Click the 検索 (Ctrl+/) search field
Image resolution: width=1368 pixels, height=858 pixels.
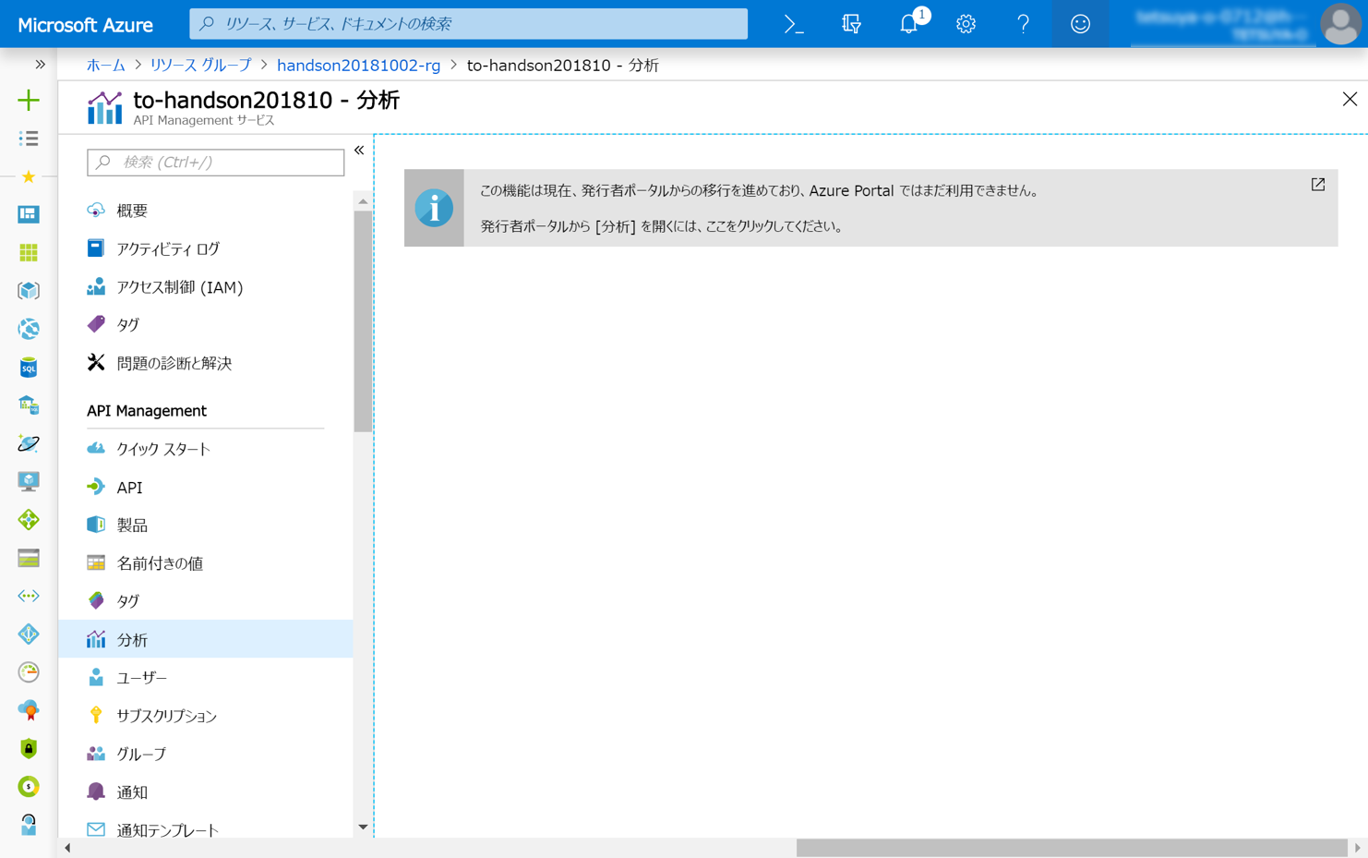pyautogui.click(x=215, y=163)
